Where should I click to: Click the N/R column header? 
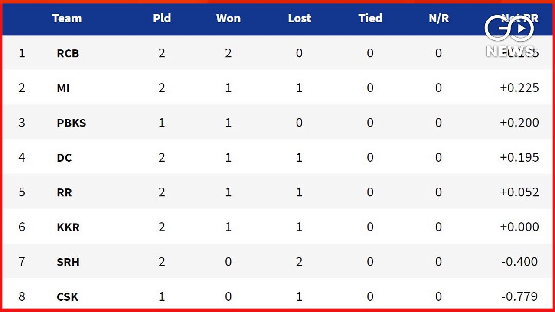(439, 18)
